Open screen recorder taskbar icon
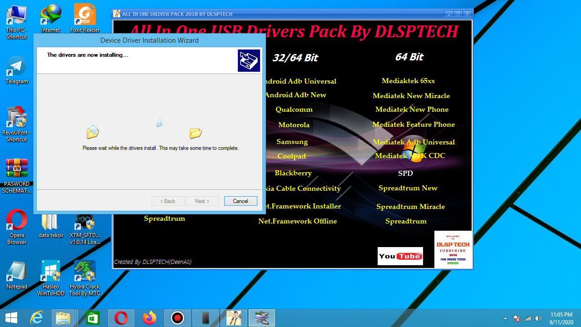This screenshot has width=581, height=327. (177, 318)
